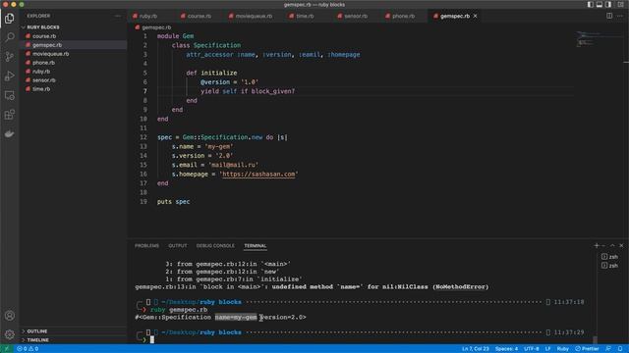Open the Remote Explorer icon

[x=9, y=96]
